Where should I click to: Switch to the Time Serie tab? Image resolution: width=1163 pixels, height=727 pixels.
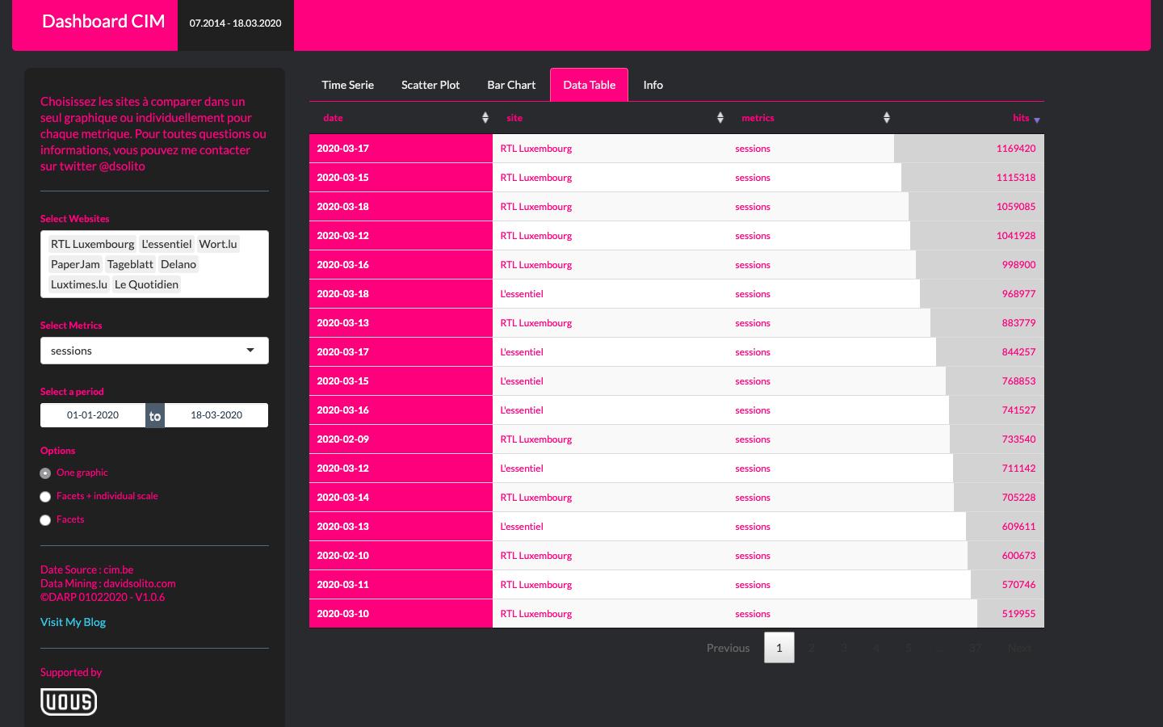(347, 85)
